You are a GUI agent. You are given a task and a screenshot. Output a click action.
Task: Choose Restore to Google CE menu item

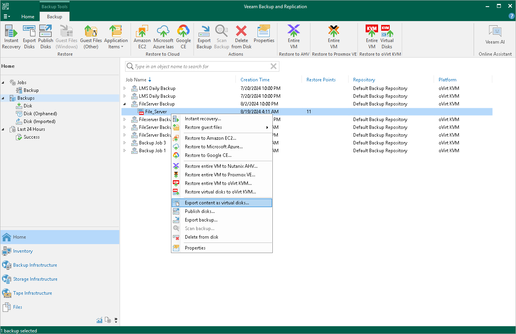tap(222, 155)
